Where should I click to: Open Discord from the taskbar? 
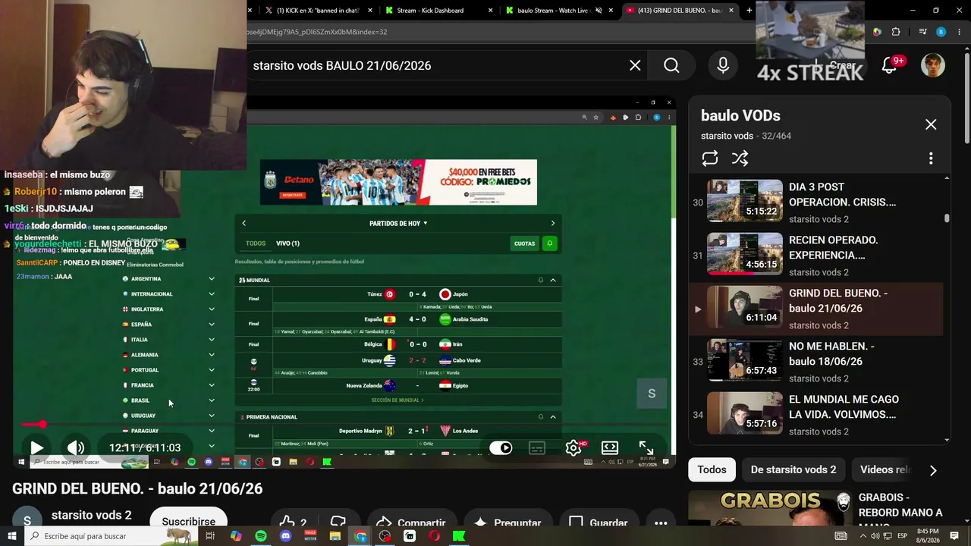point(285,536)
